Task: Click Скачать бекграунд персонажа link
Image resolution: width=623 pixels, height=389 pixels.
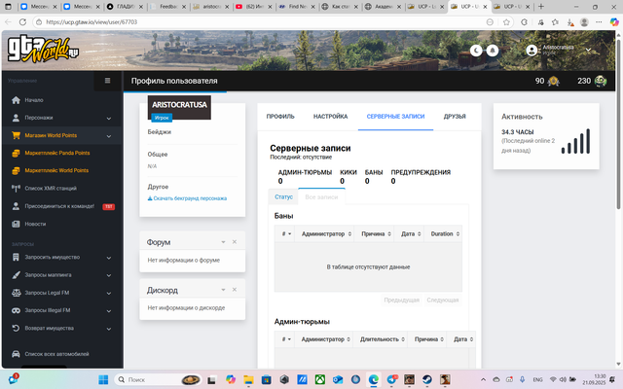Action: pos(187,198)
